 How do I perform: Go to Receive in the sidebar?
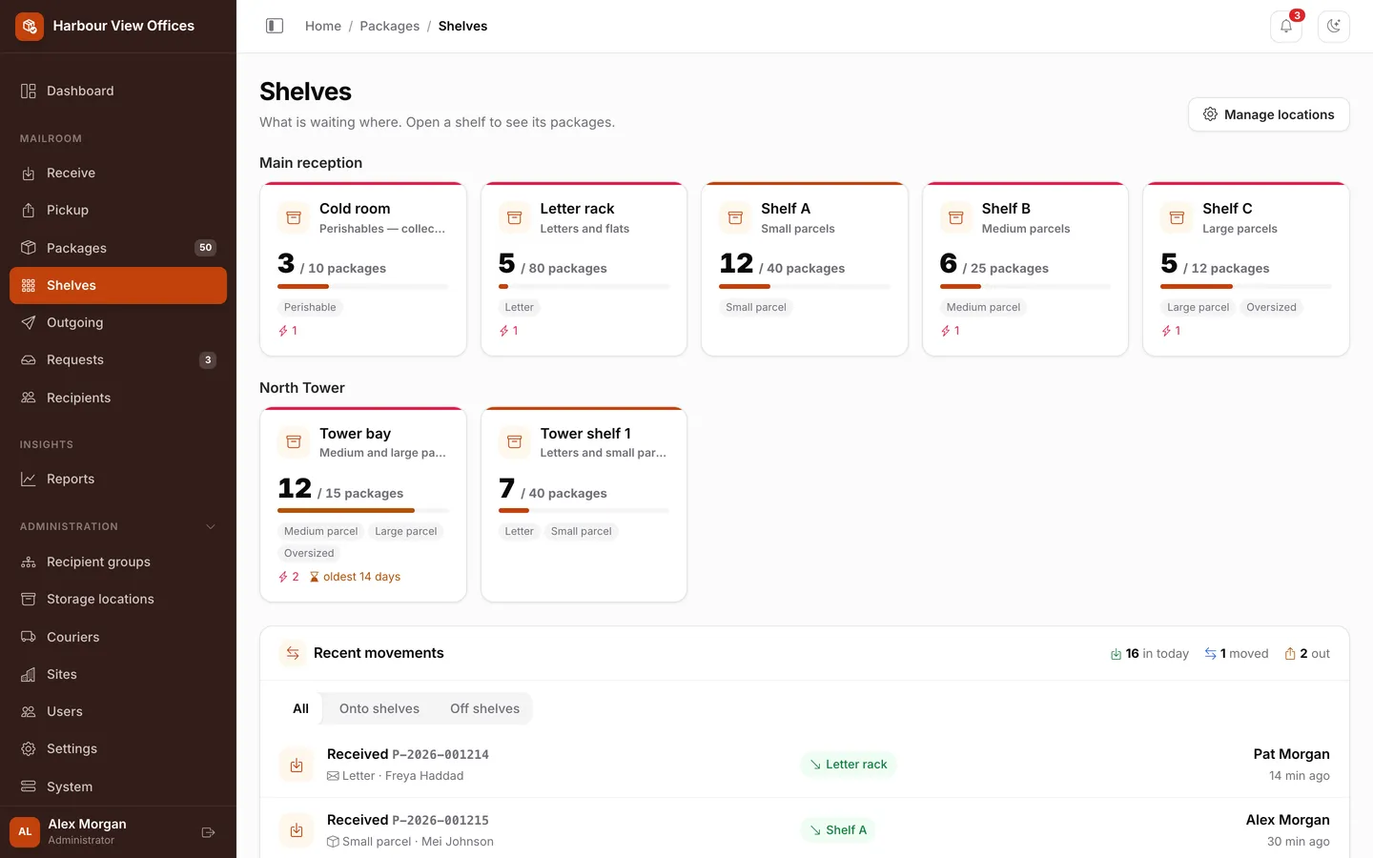coord(118,173)
